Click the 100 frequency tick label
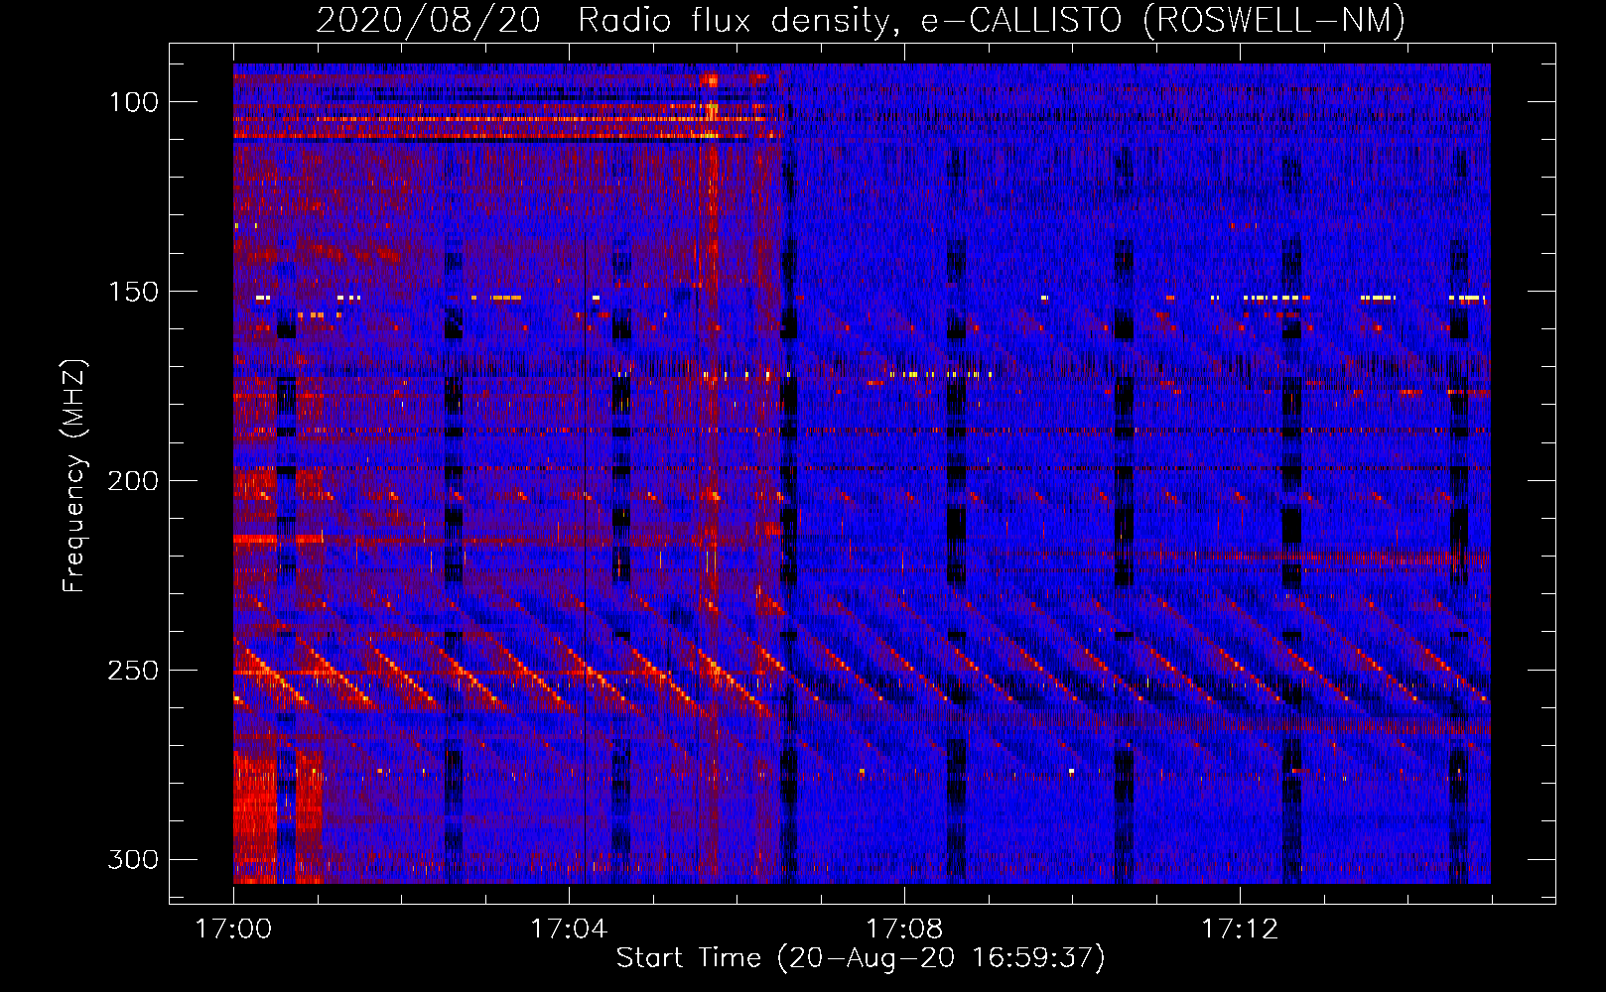 (x=133, y=102)
